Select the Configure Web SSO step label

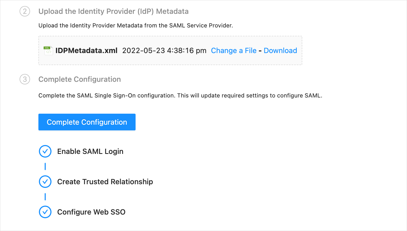tap(91, 212)
